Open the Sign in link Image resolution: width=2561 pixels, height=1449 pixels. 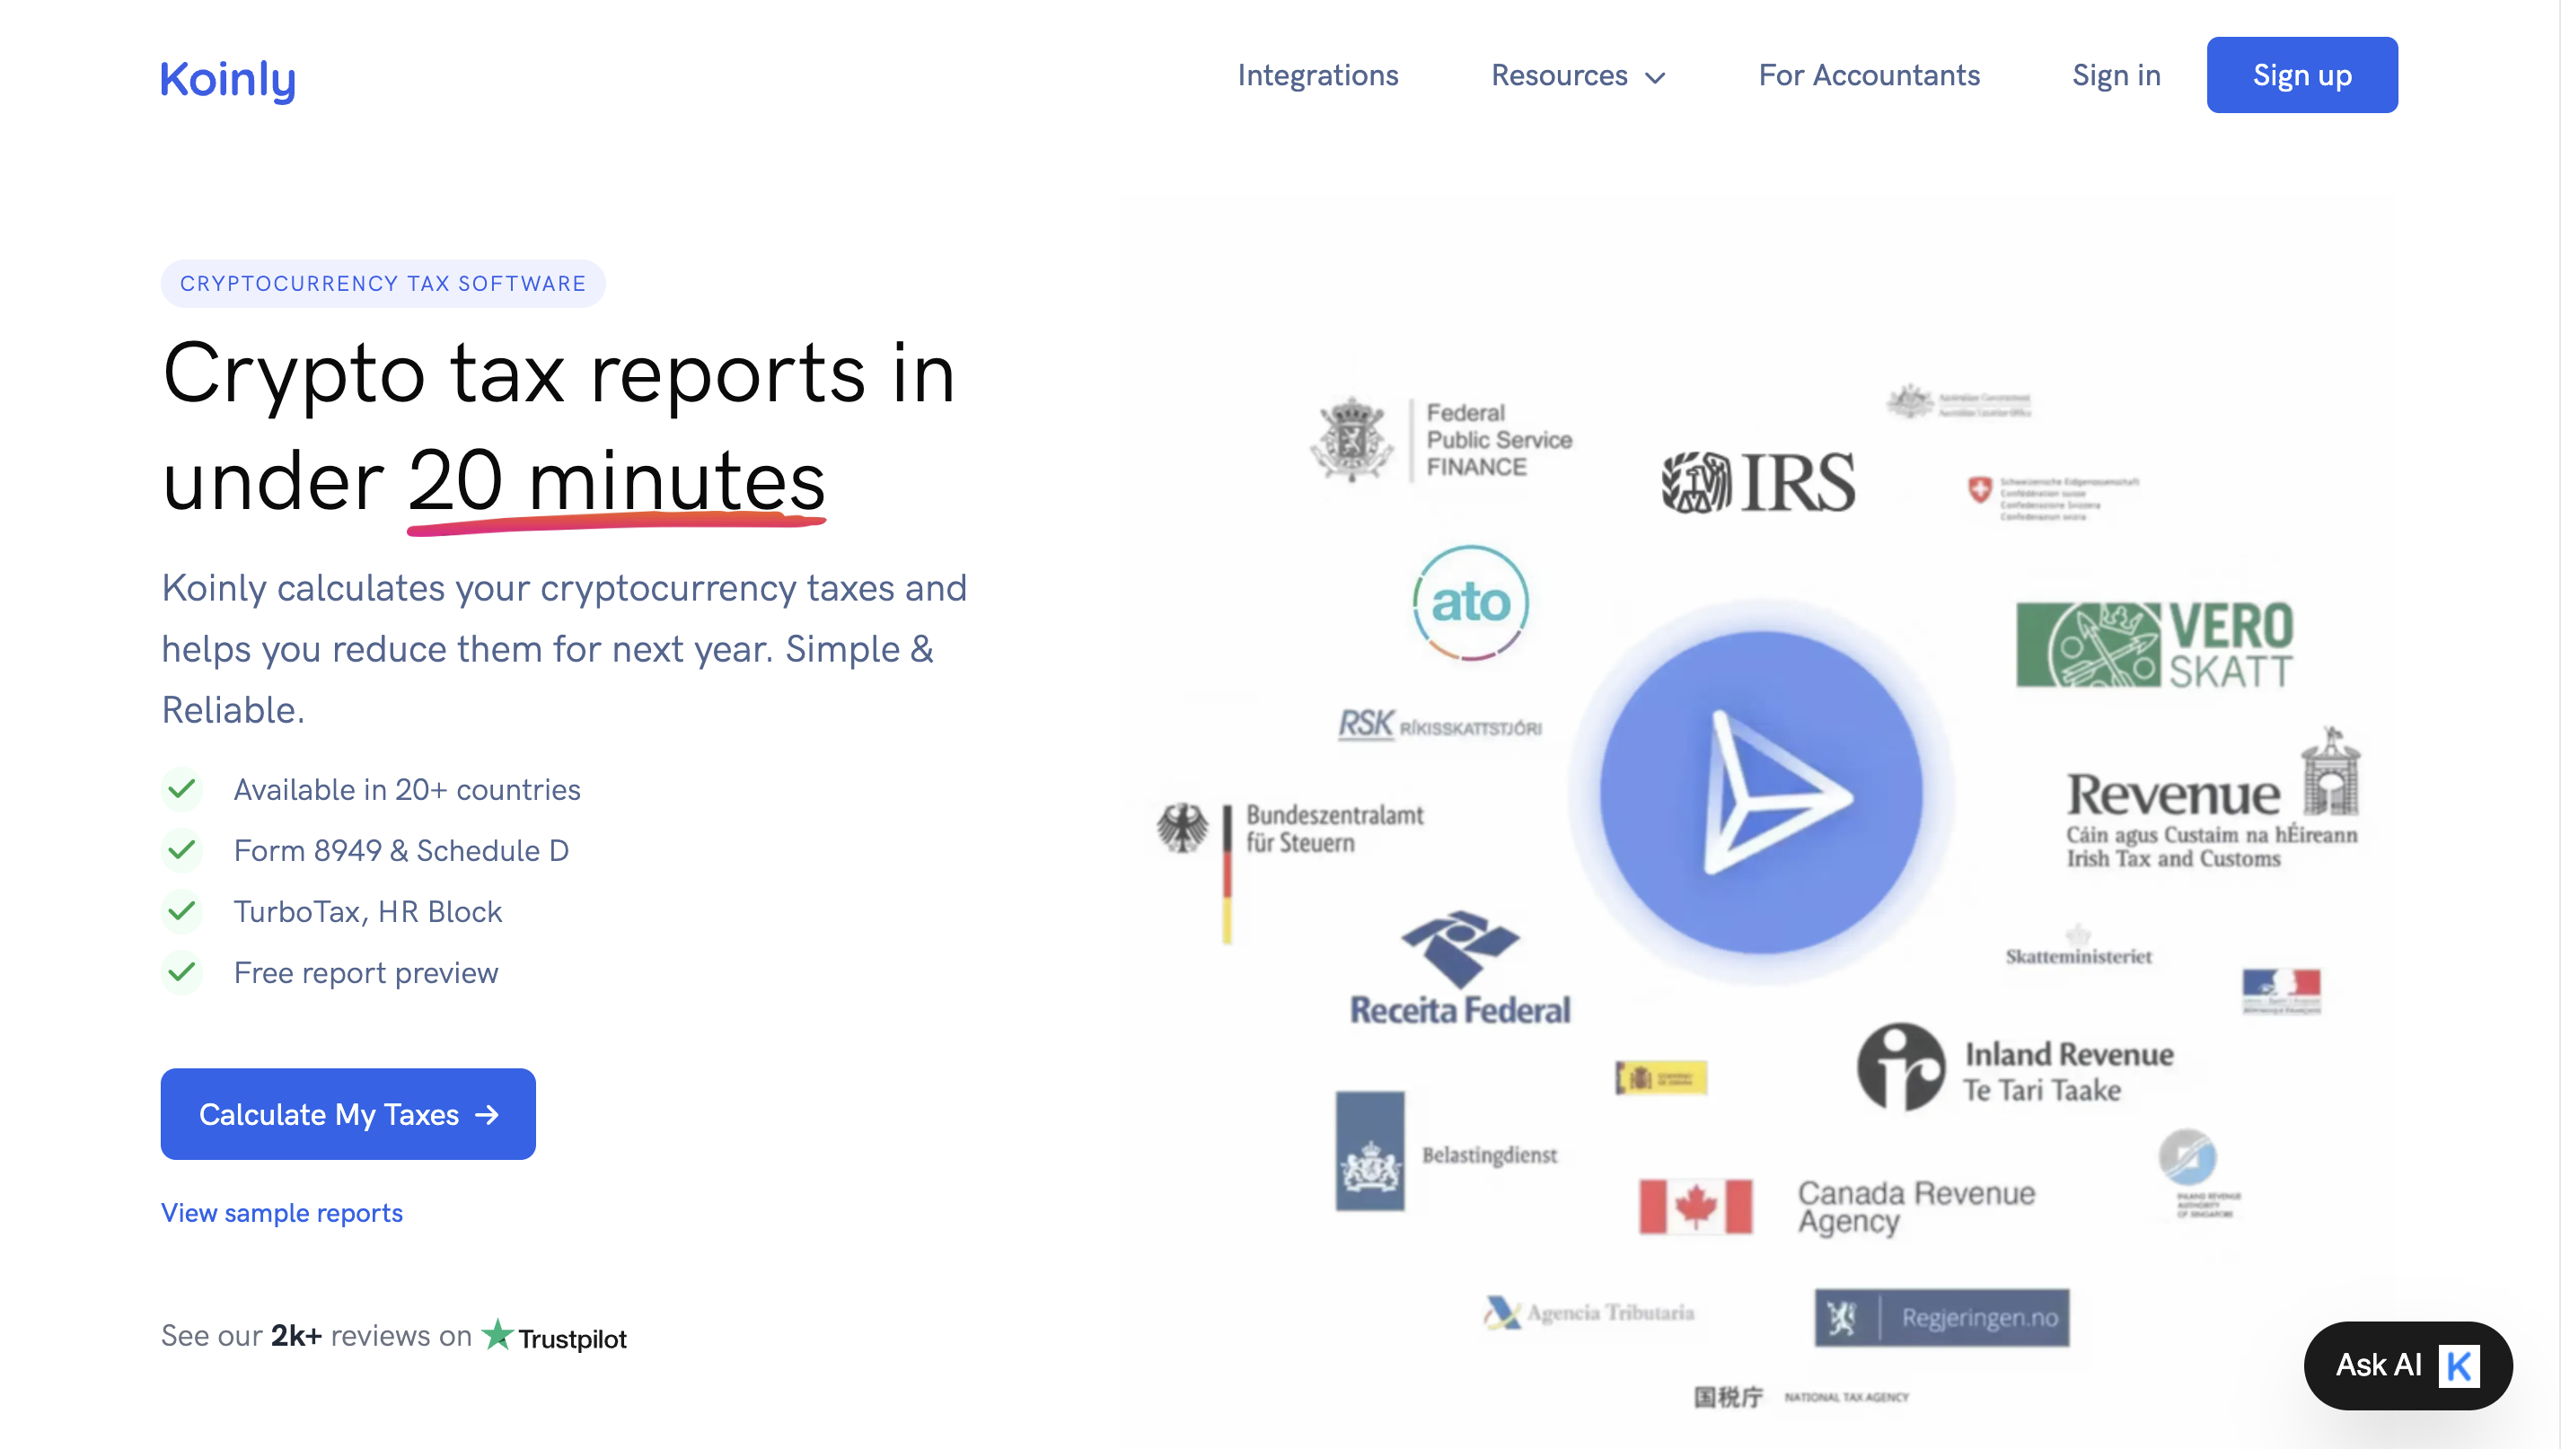pyautogui.click(x=2117, y=75)
